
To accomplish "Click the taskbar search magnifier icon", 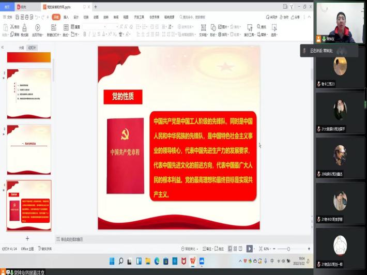I will pyautogui.click(x=121, y=261).
